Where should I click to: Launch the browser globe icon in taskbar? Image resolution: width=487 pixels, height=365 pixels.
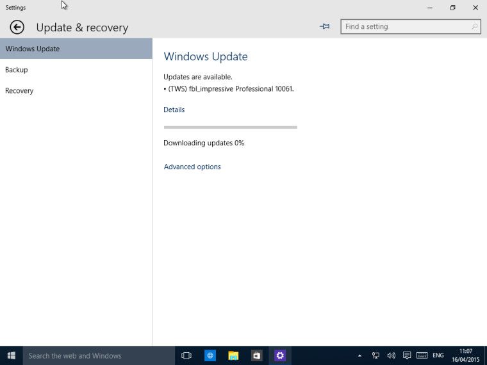210,355
